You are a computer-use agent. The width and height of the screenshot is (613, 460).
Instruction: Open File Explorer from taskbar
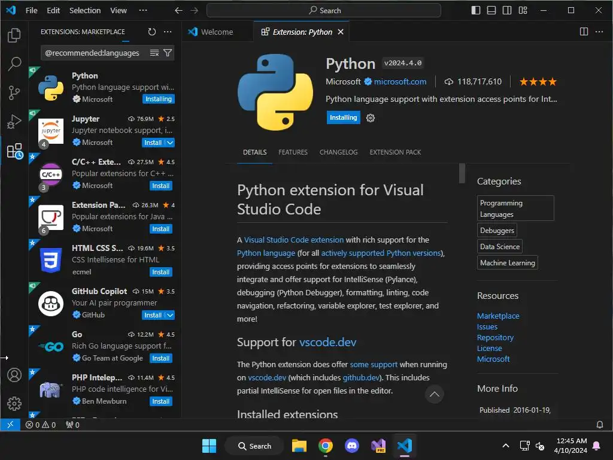(299, 446)
